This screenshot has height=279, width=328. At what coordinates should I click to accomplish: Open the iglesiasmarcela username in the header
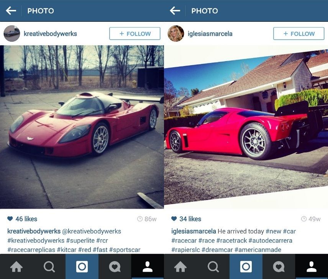coord(210,34)
